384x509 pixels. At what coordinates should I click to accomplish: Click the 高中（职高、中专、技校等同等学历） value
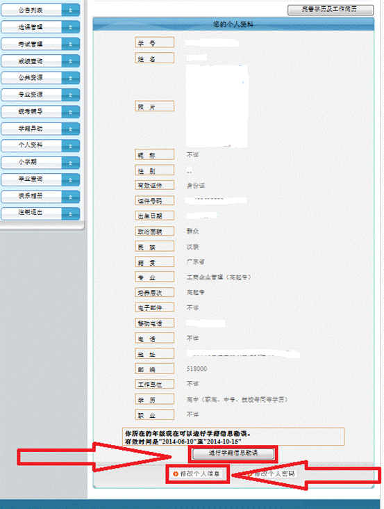[x=237, y=399]
